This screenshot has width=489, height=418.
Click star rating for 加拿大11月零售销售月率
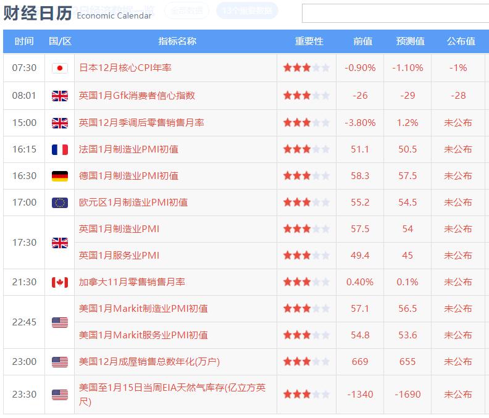(x=306, y=282)
